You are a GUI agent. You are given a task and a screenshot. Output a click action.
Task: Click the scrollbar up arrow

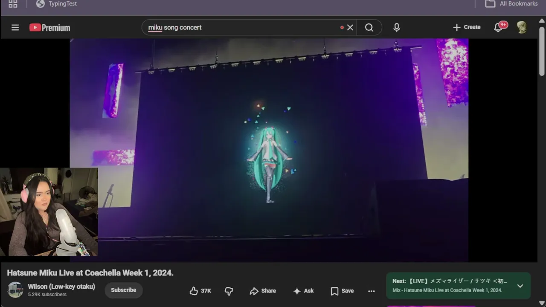(x=542, y=21)
